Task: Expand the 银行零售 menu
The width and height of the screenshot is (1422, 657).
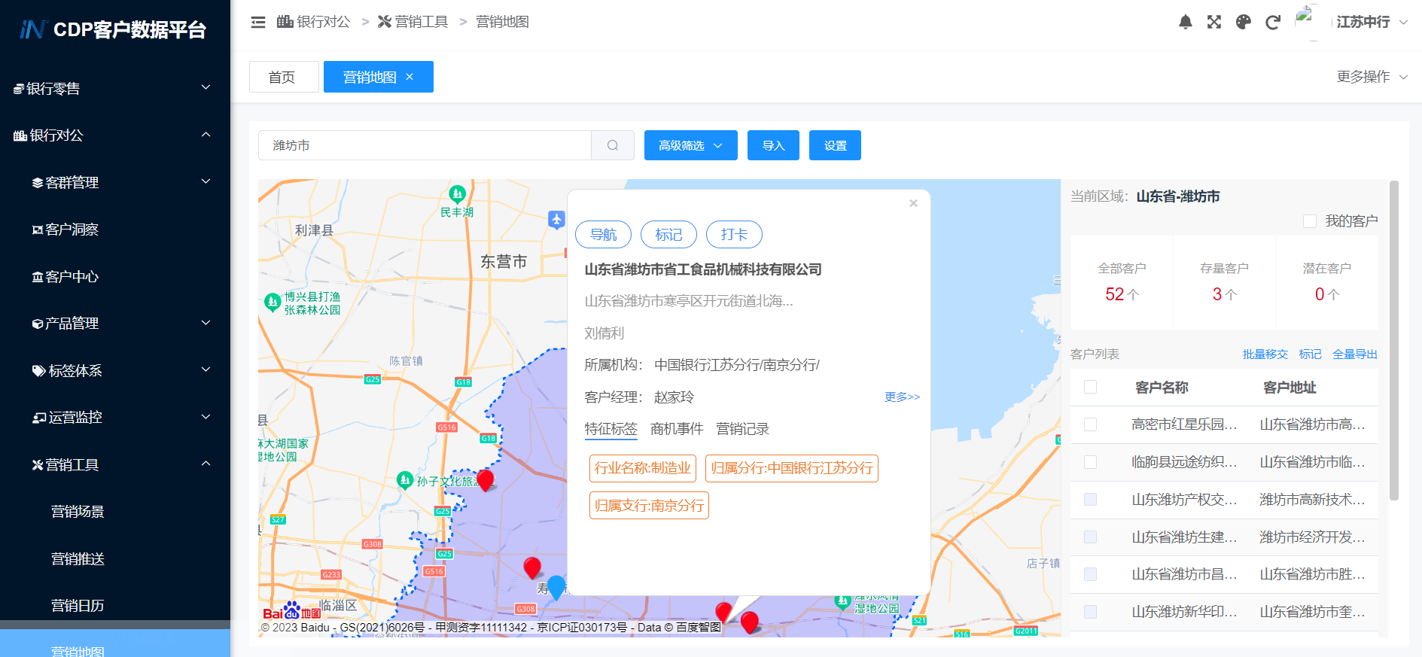Action: pos(115,88)
